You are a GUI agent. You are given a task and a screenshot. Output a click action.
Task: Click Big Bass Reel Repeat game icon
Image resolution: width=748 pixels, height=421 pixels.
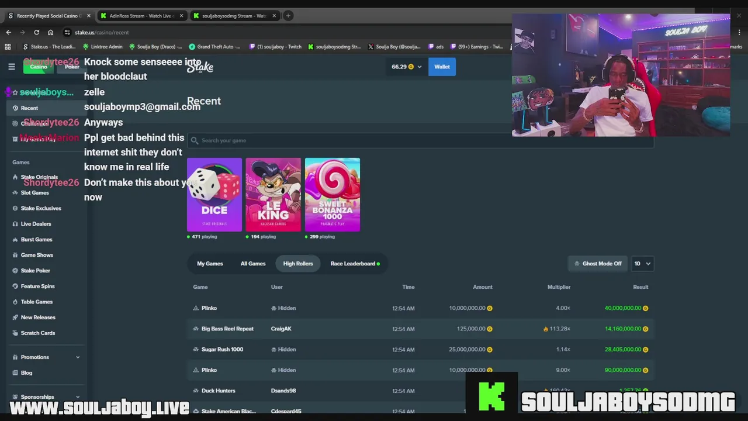(196, 329)
